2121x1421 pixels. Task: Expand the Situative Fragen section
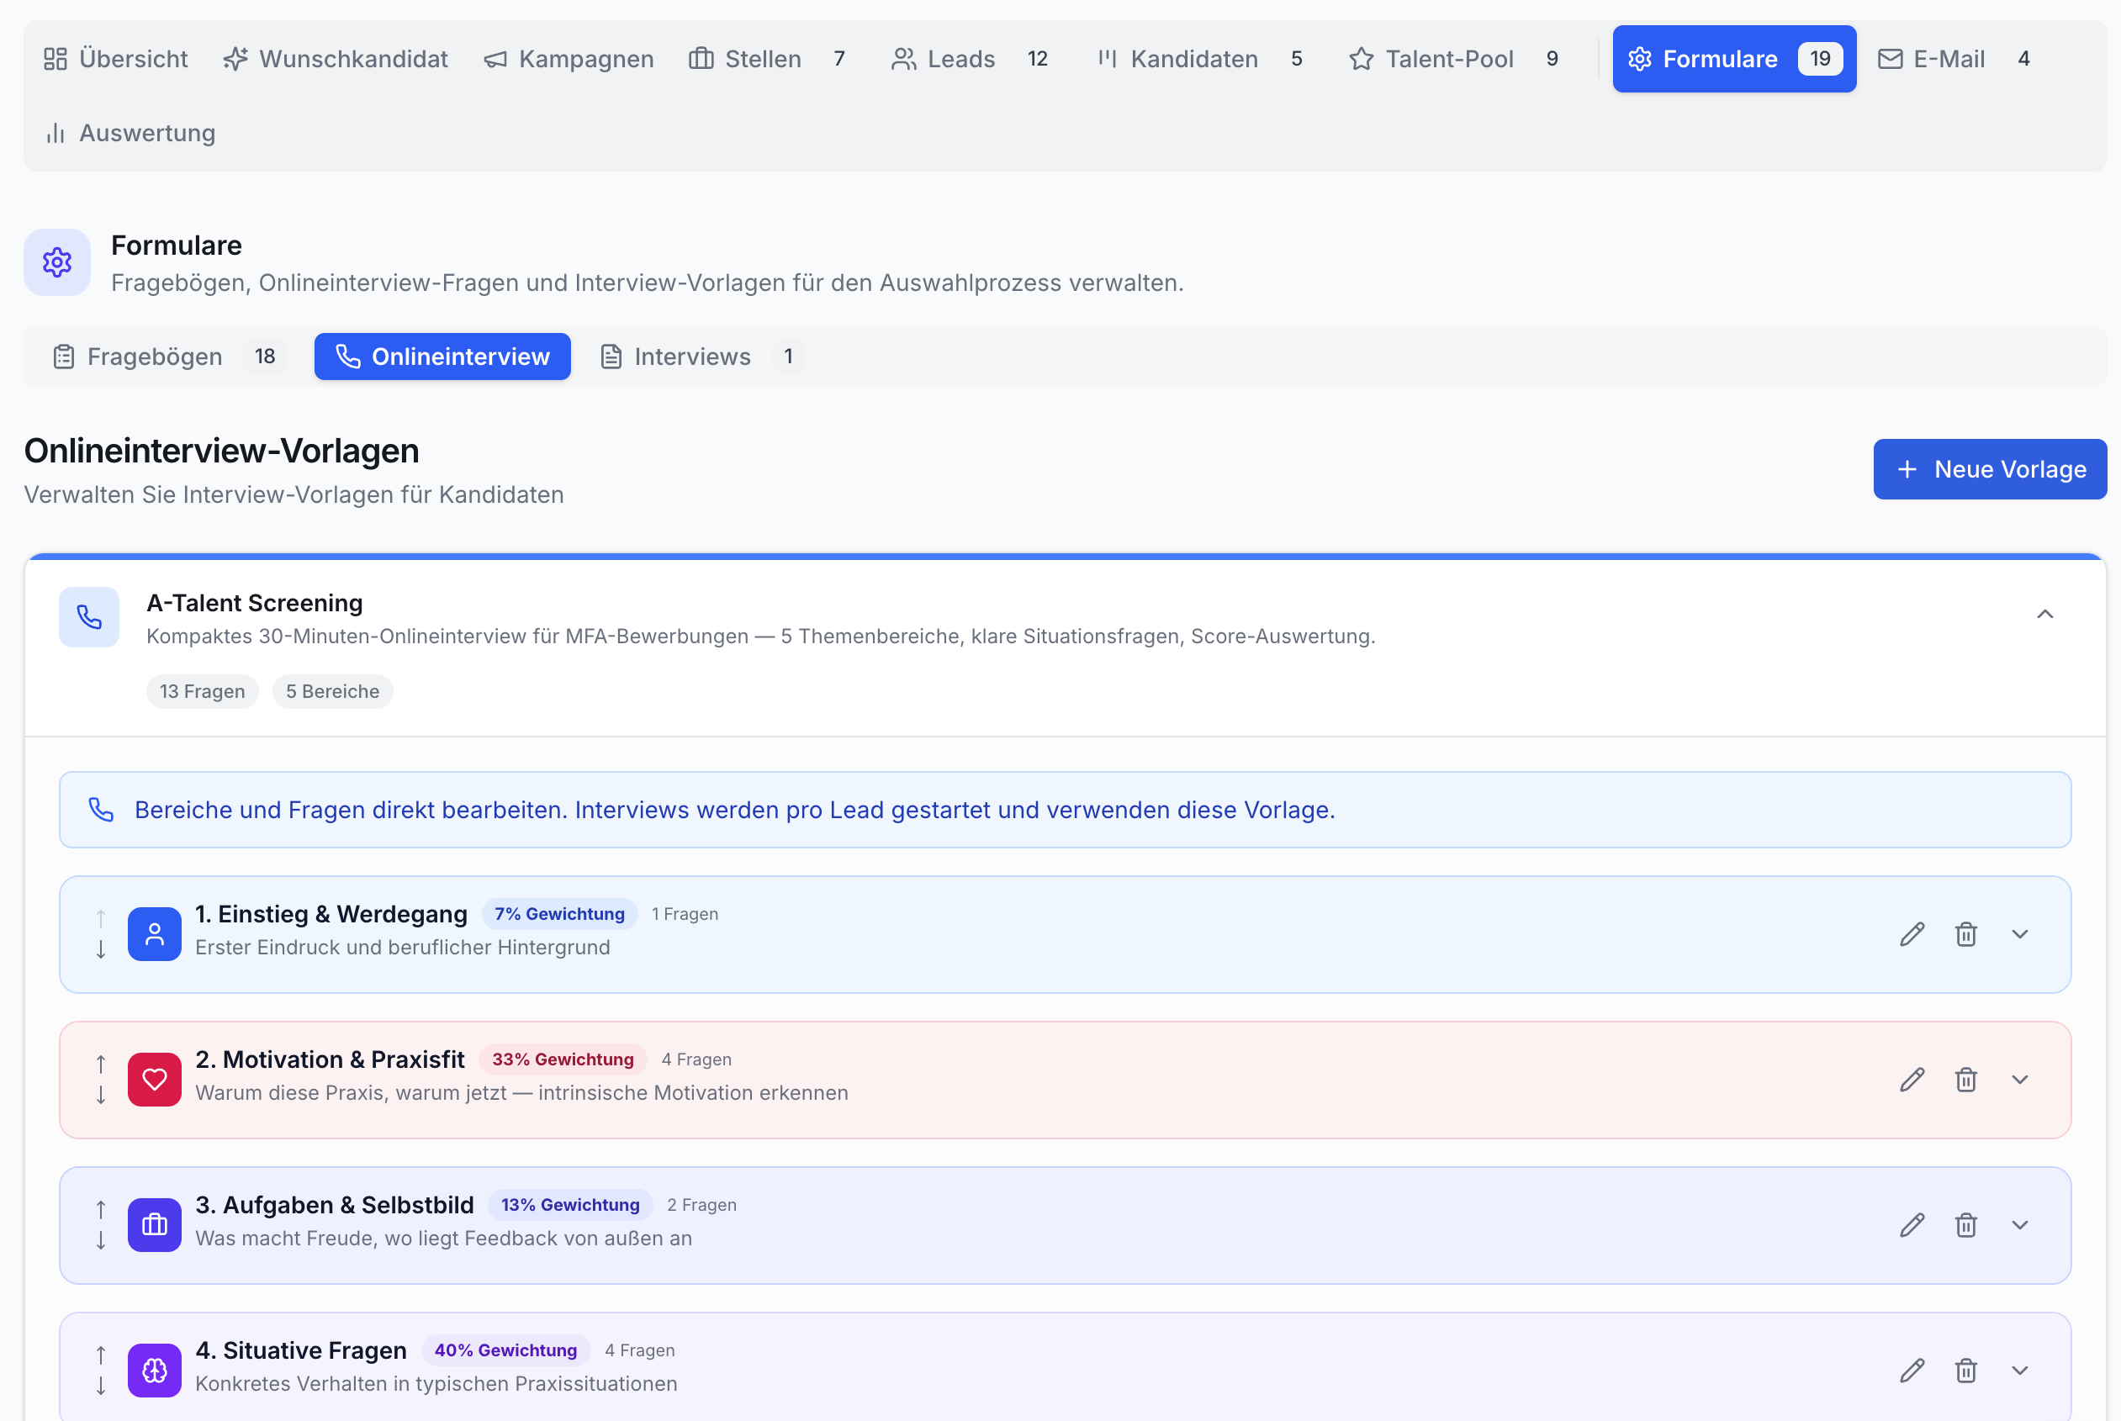click(2019, 1371)
